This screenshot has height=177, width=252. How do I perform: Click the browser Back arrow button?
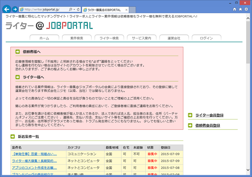(x=7, y=9)
